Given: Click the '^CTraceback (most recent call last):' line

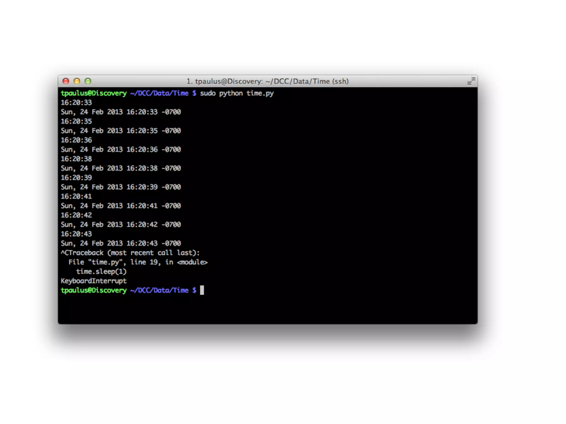Looking at the screenshot, I should pyautogui.click(x=130, y=253).
